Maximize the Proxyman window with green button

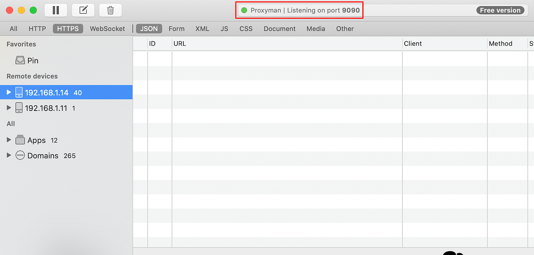click(33, 10)
